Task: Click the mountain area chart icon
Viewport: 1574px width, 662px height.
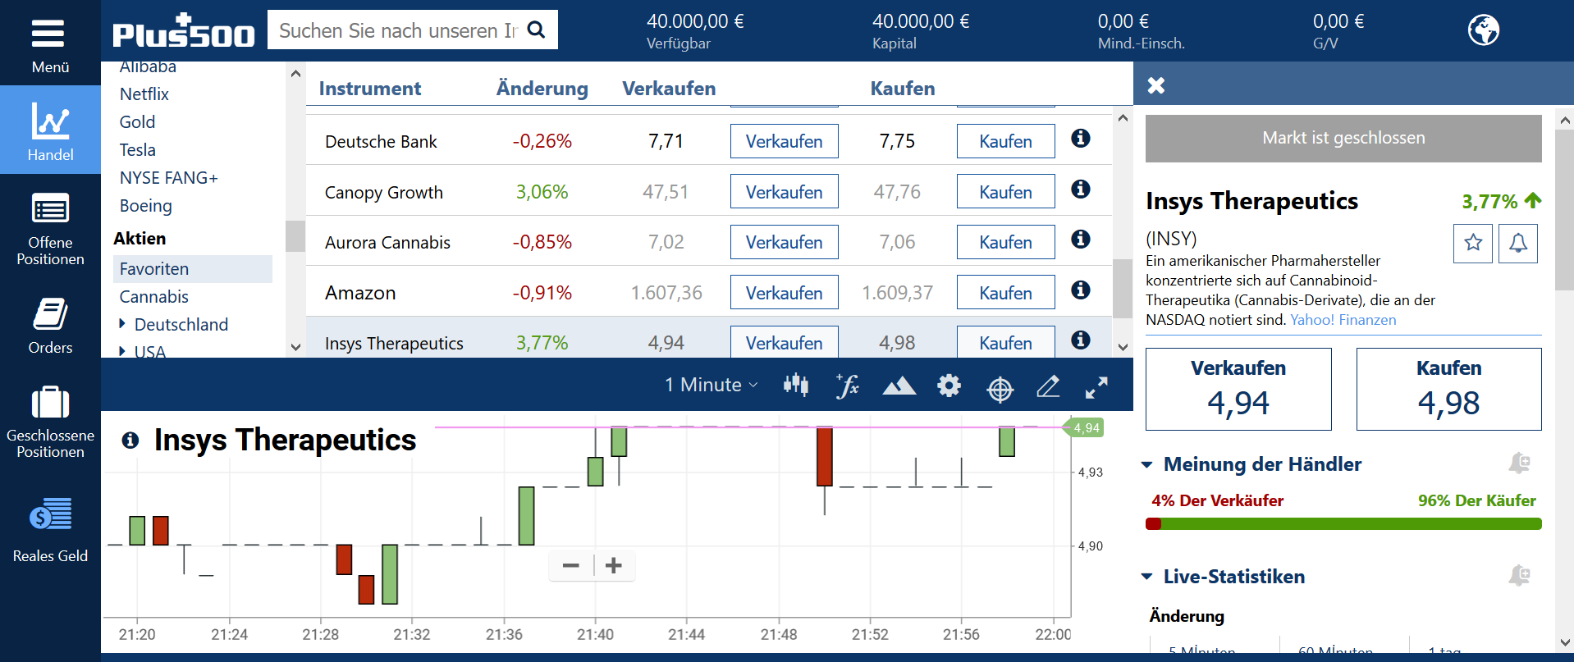Action: [899, 386]
